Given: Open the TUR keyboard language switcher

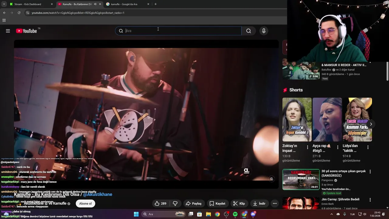Looking at the screenshot, I should click(353, 214).
